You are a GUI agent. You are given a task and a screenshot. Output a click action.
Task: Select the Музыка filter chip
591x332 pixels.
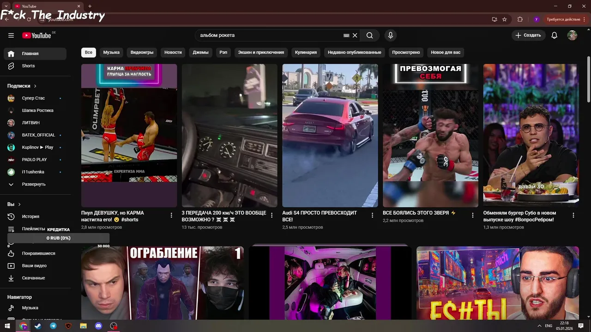point(111,53)
